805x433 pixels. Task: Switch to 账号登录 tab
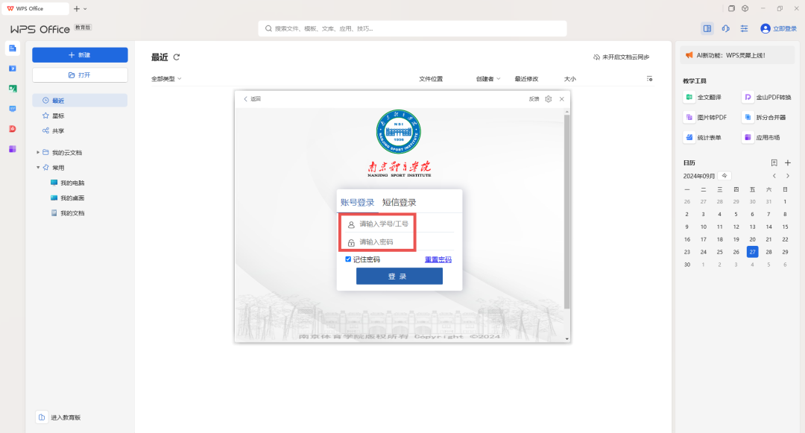[357, 202]
